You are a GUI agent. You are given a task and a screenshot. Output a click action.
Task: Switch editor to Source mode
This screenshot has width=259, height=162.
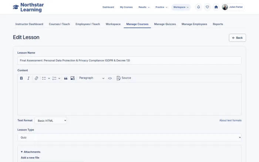124,78
